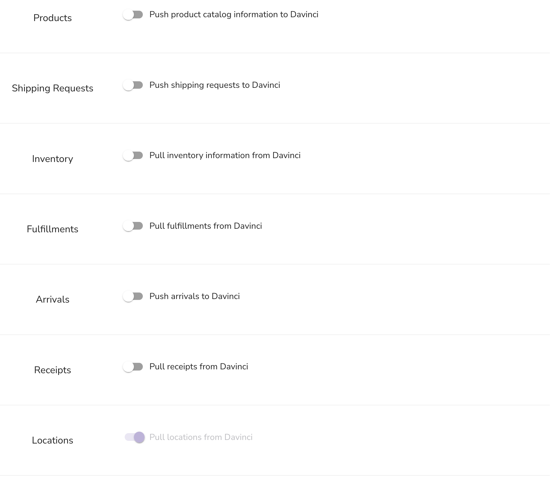Enable the Arrivals push toggle switch
The width and height of the screenshot is (554, 480).
click(133, 296)
